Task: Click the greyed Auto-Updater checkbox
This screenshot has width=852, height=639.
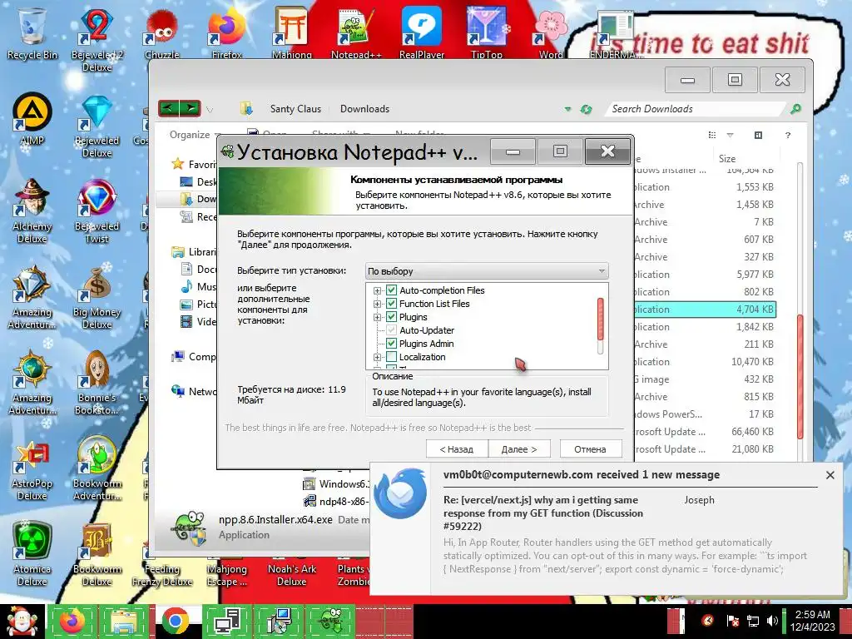Action: [x=391, y=329]
